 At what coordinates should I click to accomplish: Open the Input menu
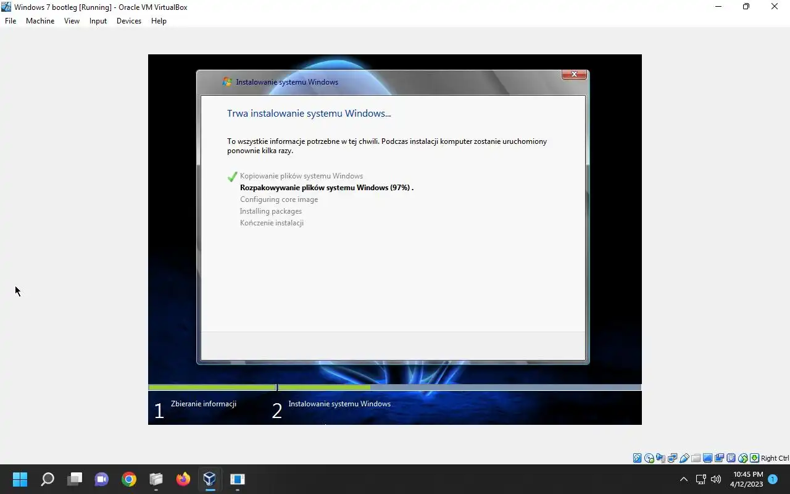(98, 21)
